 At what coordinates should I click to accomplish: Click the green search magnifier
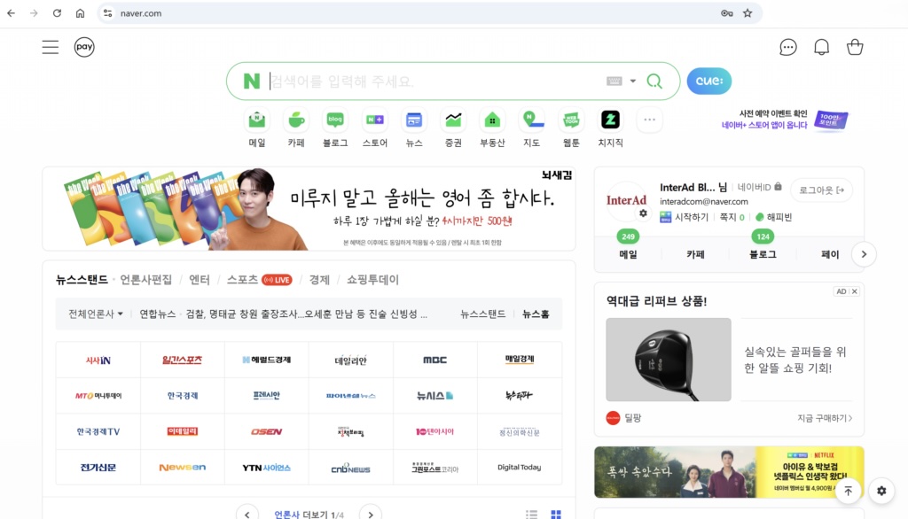(654, 81)
